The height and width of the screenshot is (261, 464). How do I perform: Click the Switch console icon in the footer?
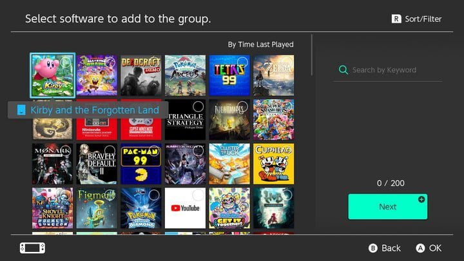33,248
